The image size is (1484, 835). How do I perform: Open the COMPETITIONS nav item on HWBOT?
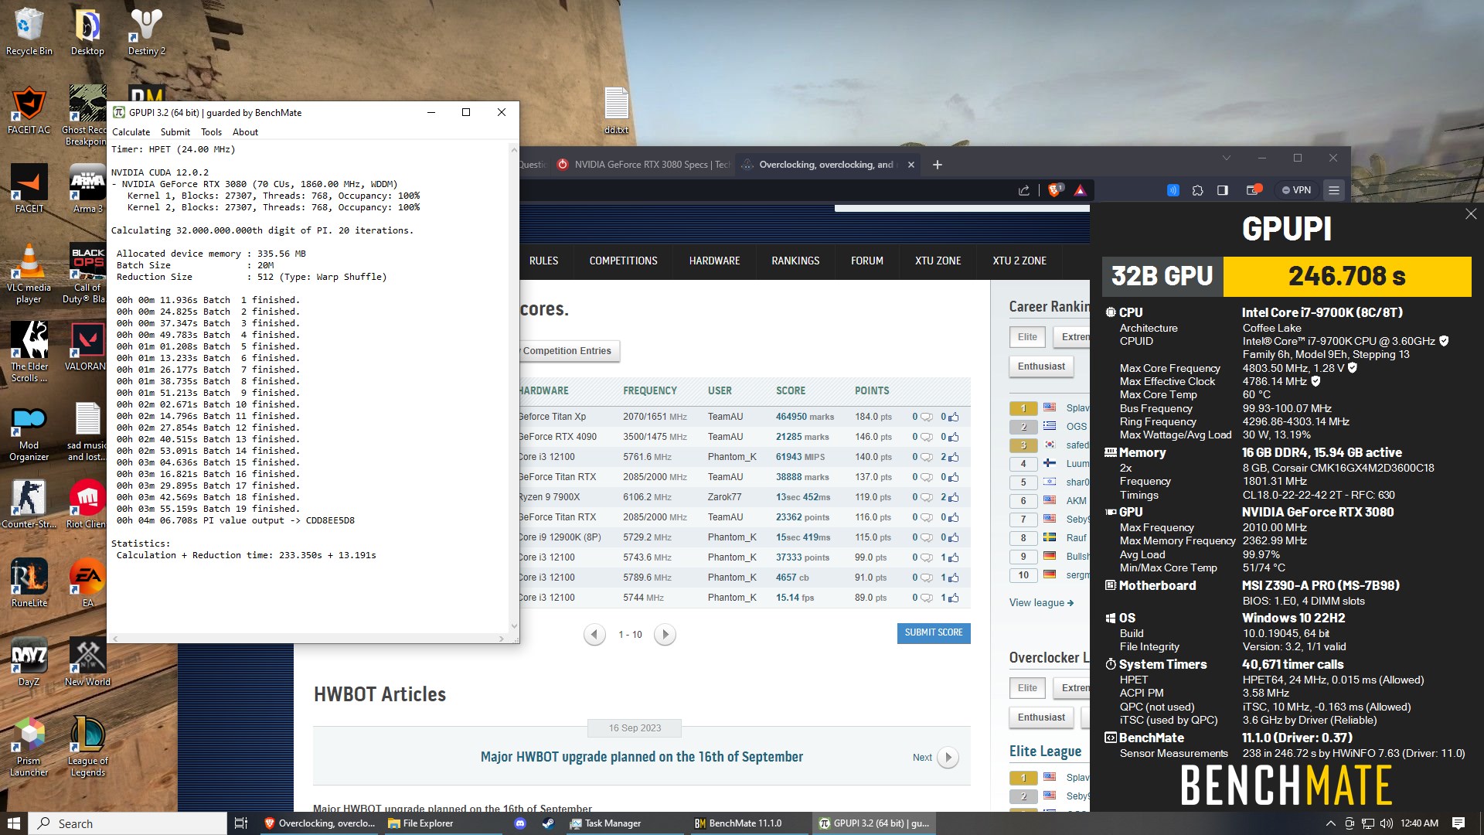click(x=623, y=261)
